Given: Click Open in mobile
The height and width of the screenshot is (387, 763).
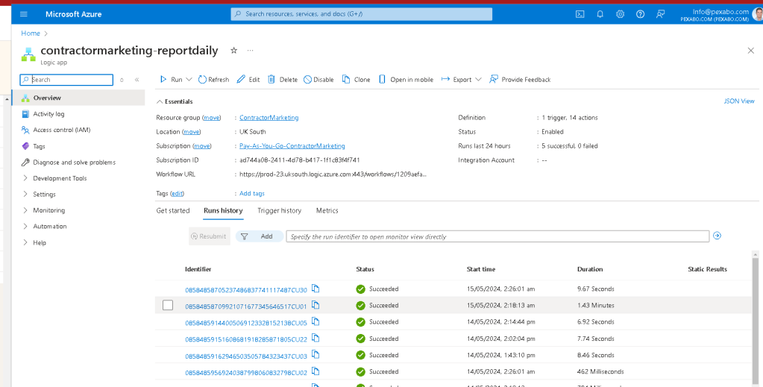Looking at the screenshot, I should [x=406, y=79].
